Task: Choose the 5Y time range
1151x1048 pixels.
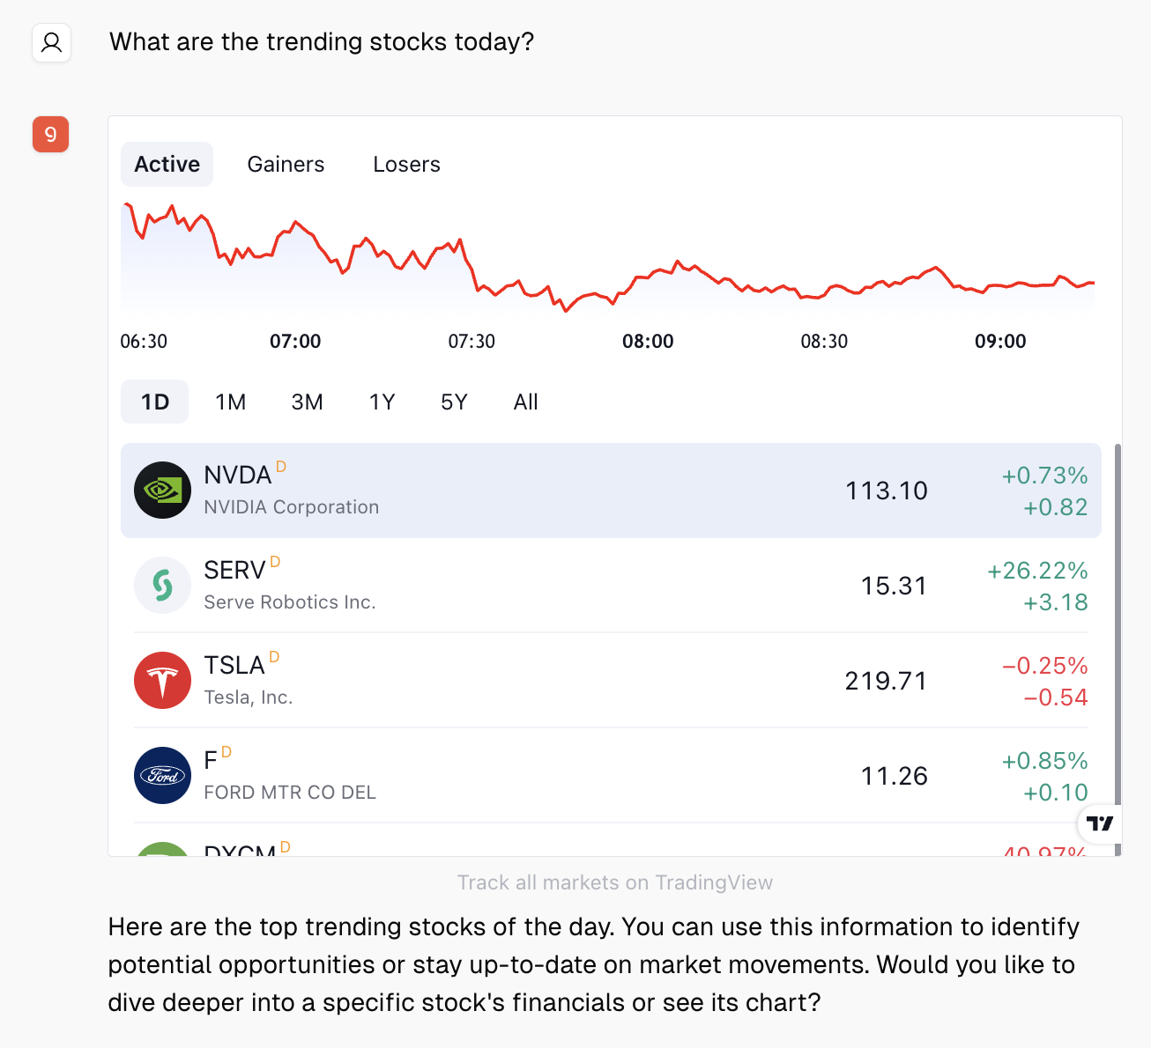Action: pyautogui.click(x=454, y=402)
